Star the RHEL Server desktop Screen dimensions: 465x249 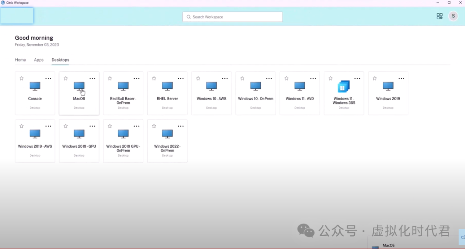click(x=154, y=79)
